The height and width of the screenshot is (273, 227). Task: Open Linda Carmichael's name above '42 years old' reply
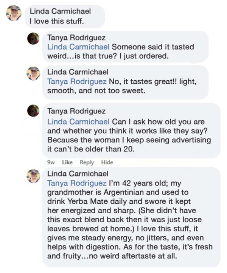[78, 174]
